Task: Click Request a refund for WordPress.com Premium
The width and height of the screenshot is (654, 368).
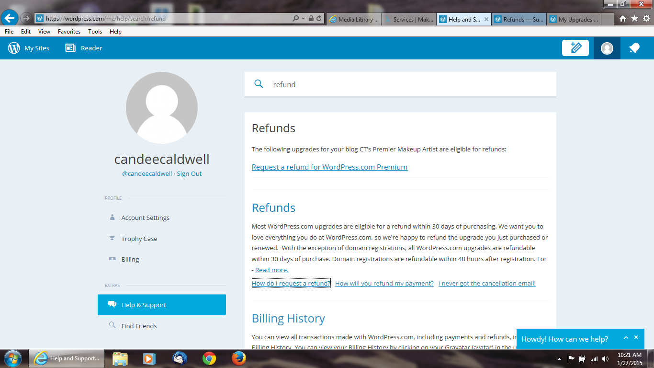Action: [329, 167]
